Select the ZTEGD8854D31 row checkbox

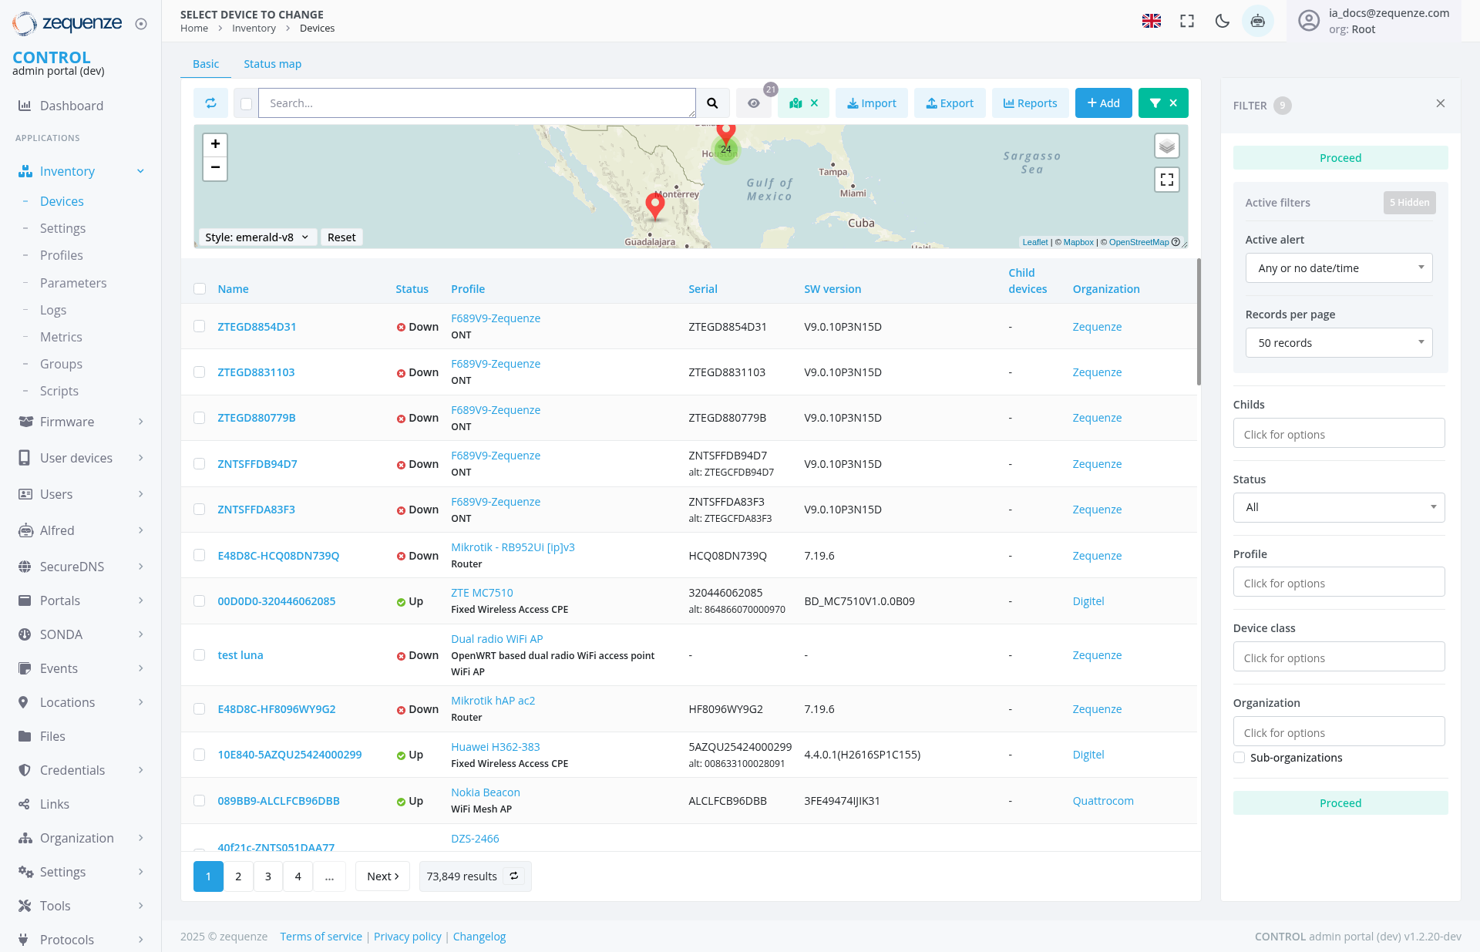[200, 326]
